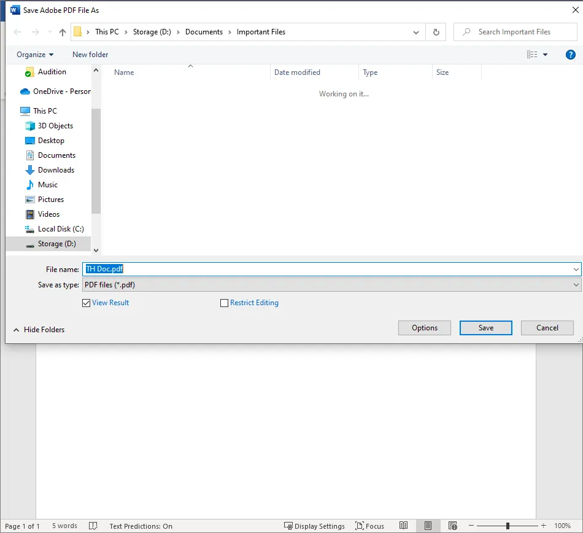Image resolution: width=583 pixels, height=533 pixels.
Task: Select Storage (D:) in breadcrumb path
Action: tap(152, 32)
